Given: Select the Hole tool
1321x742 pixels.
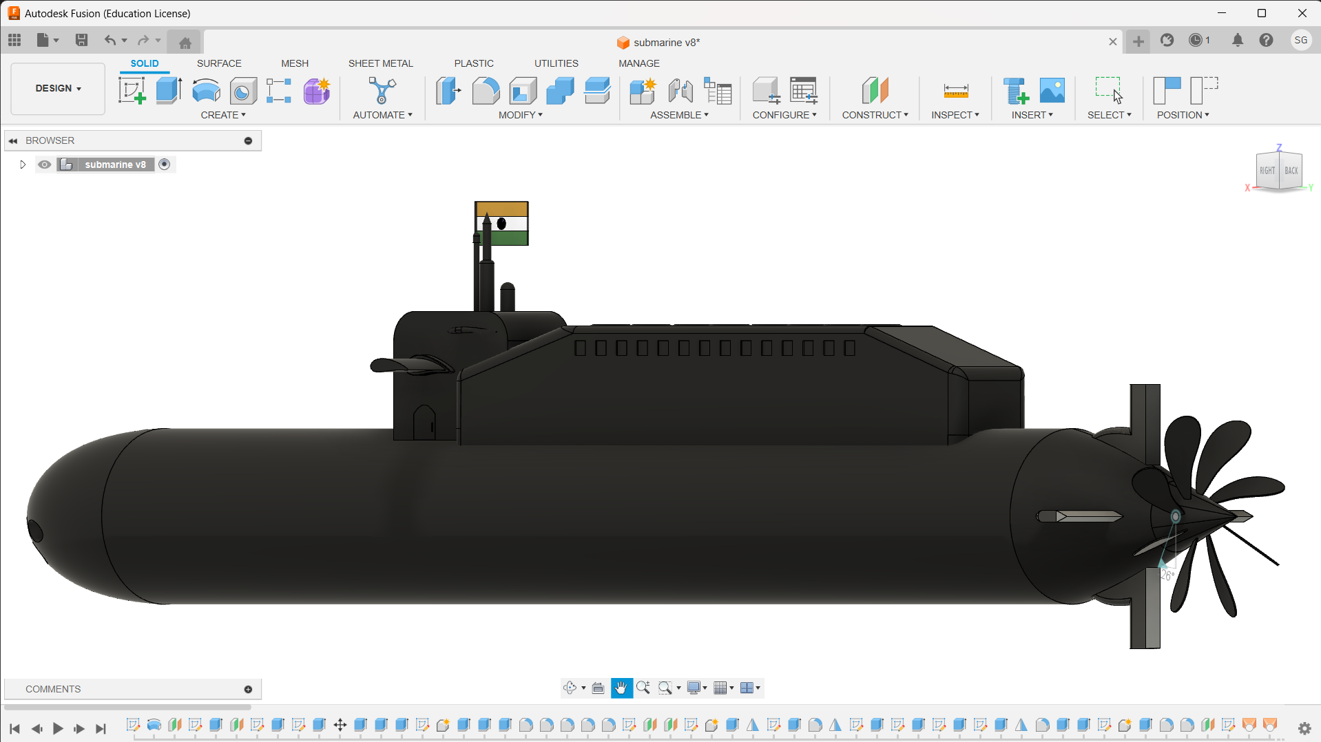Looking at the screenshot, I should click(243, 90).
